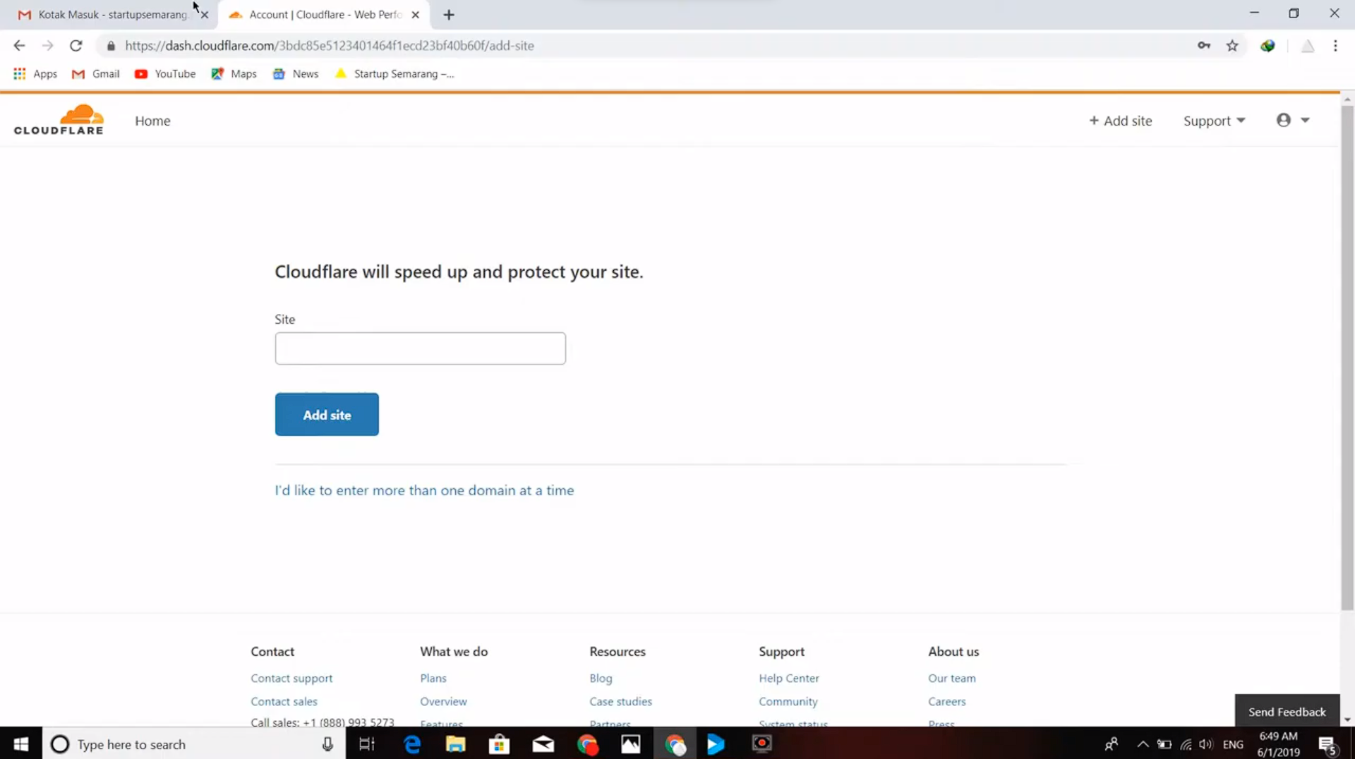
Task: Click the Cortana microphone icon
Action: coord(327,743)
